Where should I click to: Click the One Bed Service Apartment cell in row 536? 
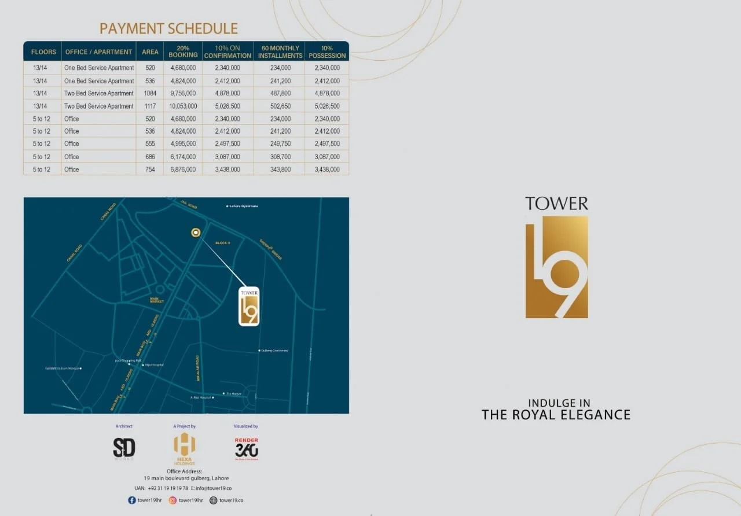pyautogui.click(x=99, y=81)
